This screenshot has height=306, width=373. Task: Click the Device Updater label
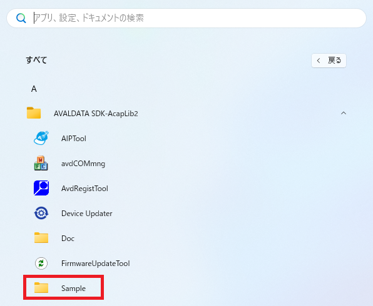point(86,214)
